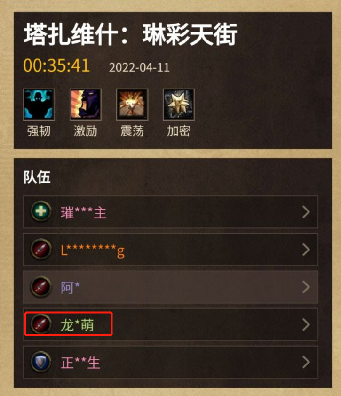
Task: Click the 强韧 affix icon
Action: (x=39, y=105)
